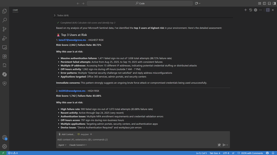This screenshot has width=277, height=155.
Task: Open the Configure Tools icon
Action: (x=219, y=145)
